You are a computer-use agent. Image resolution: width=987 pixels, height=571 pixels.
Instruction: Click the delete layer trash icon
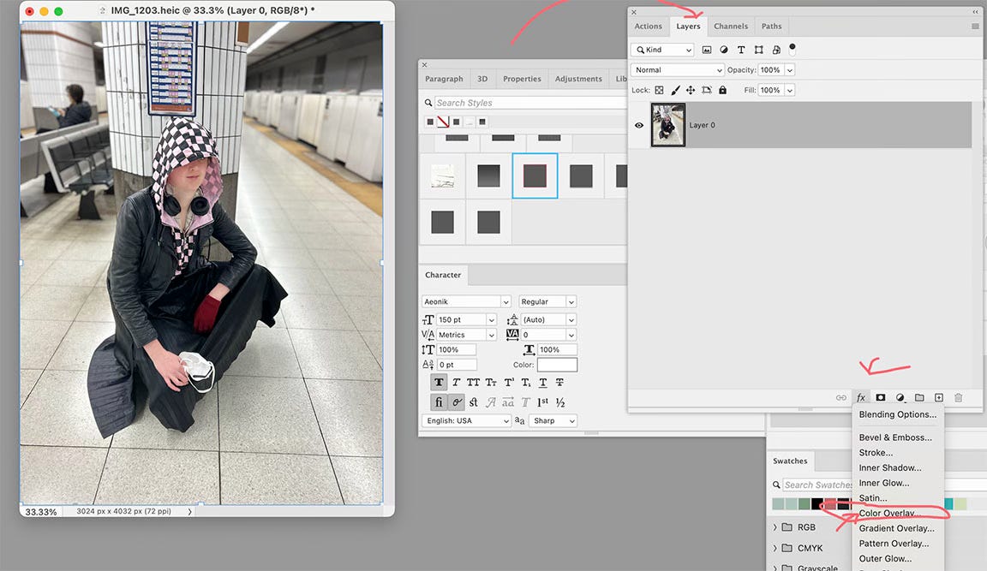click(959, 398)
